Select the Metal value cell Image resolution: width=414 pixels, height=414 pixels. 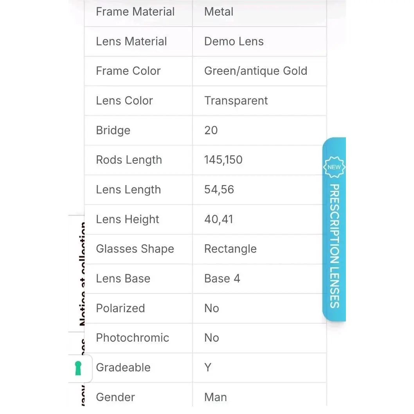(259, 12)
